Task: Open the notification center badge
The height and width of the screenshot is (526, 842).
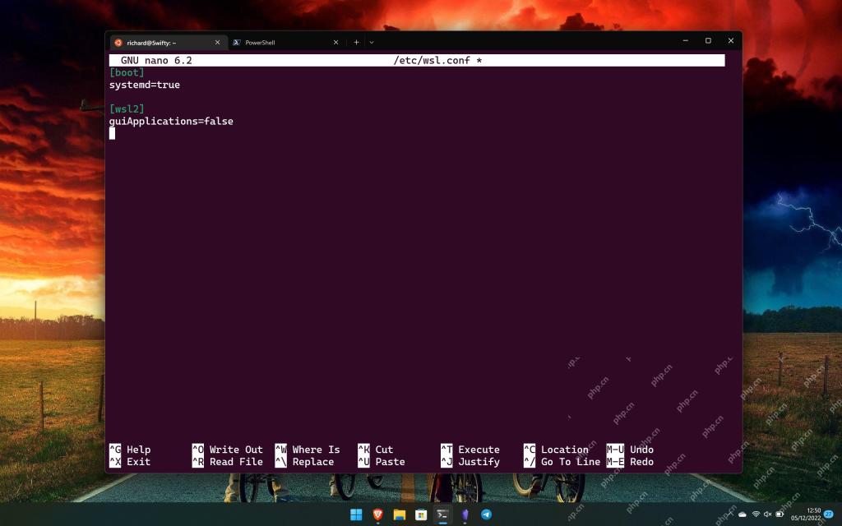Action: tap(829, 514)
